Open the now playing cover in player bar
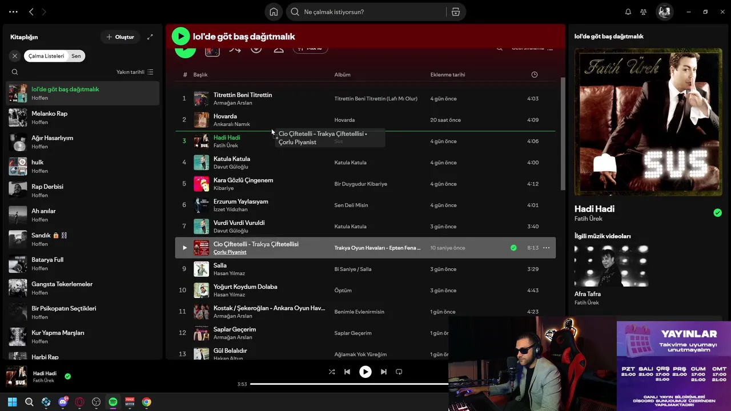Viewport: 731px width, 411px height. [x=17, y=377]
